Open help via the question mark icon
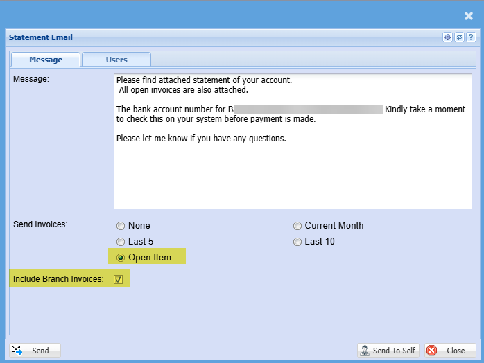The width and height of the screenshot is (484, 363). coord(470,37)
